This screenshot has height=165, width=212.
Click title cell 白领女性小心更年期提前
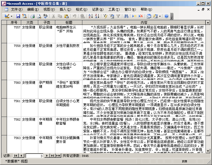point(69,107)
